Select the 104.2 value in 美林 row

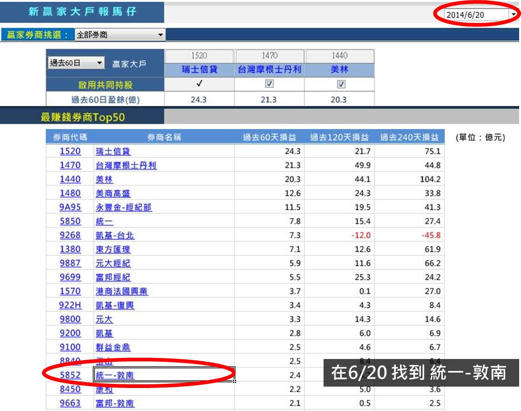click(430, 179)
